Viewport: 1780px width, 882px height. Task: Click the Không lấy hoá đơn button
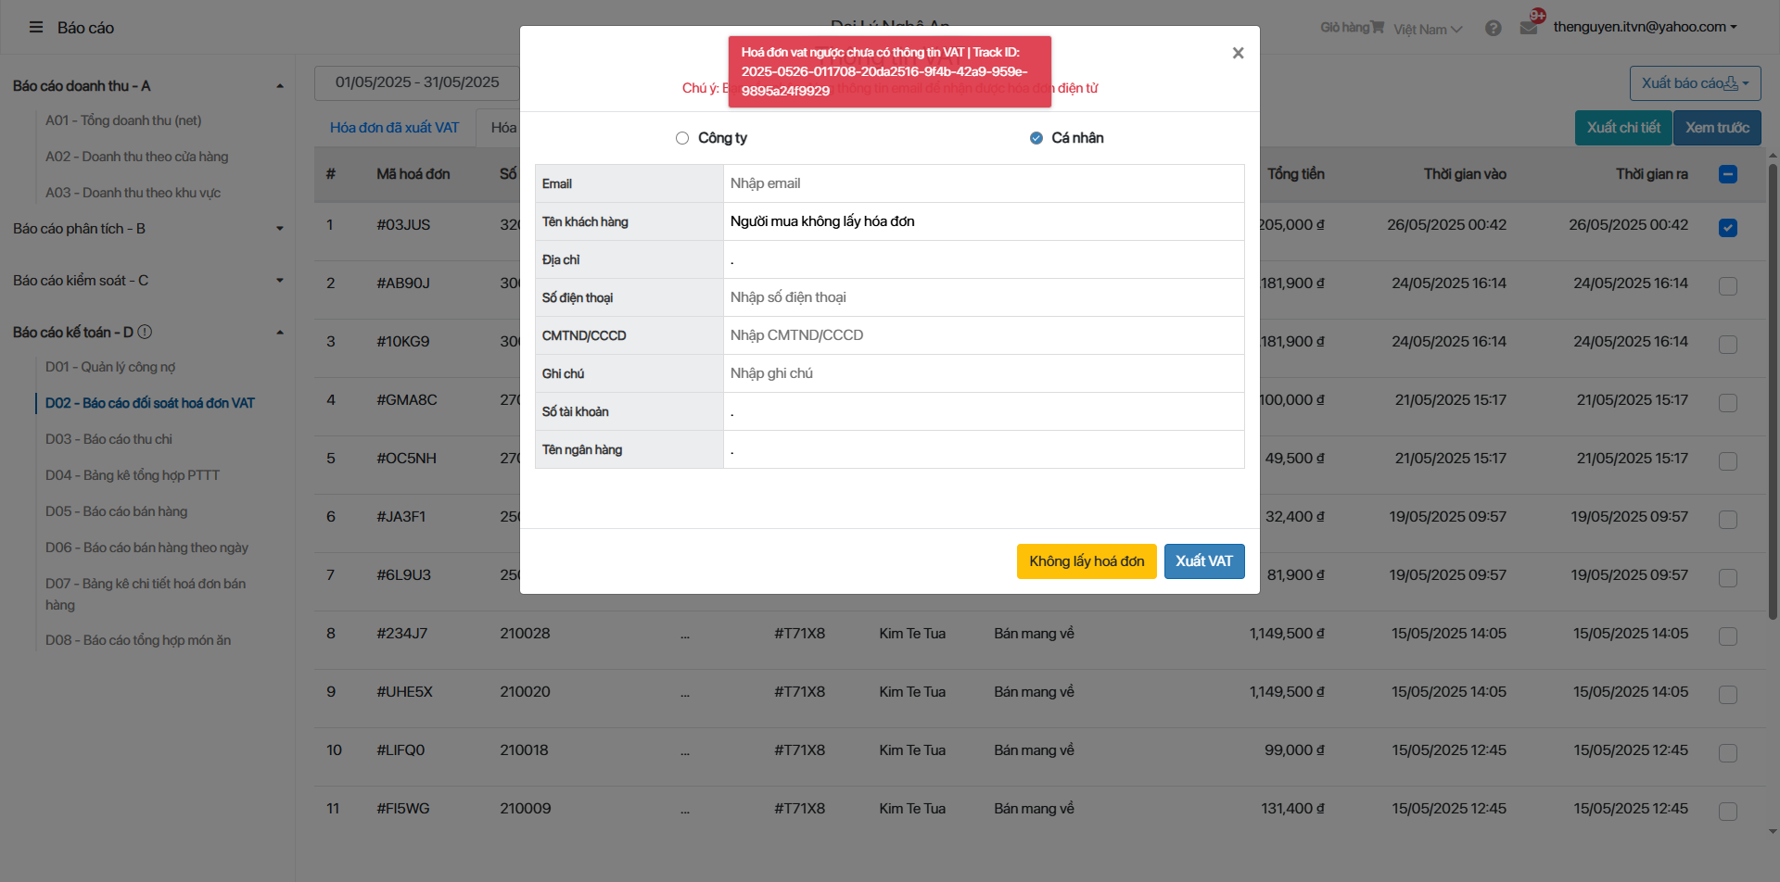click(1086, 561)
